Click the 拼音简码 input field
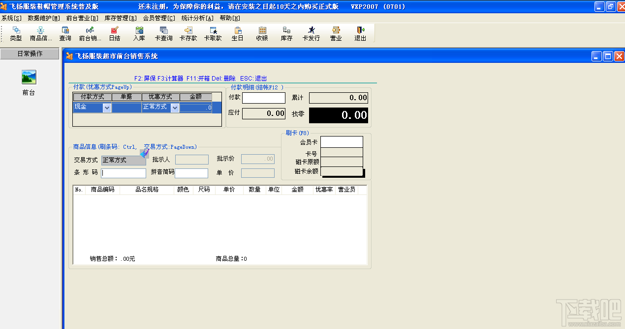The image size is (625, 329). [x=191, y=173]
